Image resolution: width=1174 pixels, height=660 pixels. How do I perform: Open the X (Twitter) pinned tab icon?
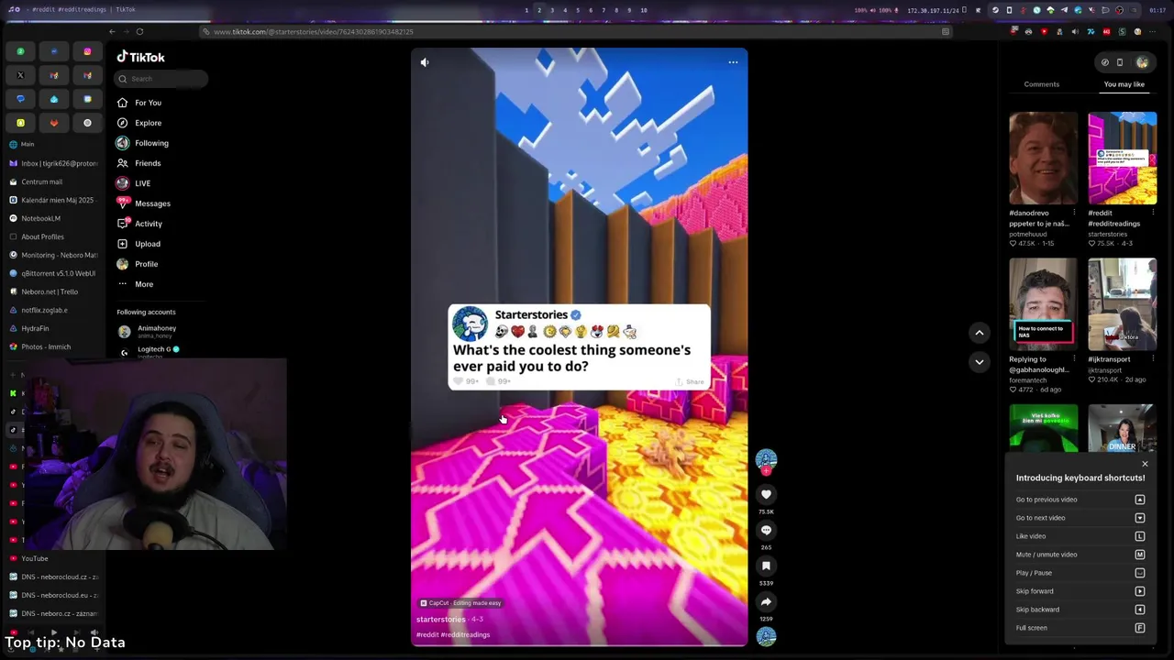[x=20, y=75]
